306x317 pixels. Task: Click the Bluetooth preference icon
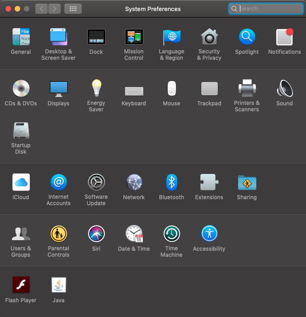click(x=171, y=183)
